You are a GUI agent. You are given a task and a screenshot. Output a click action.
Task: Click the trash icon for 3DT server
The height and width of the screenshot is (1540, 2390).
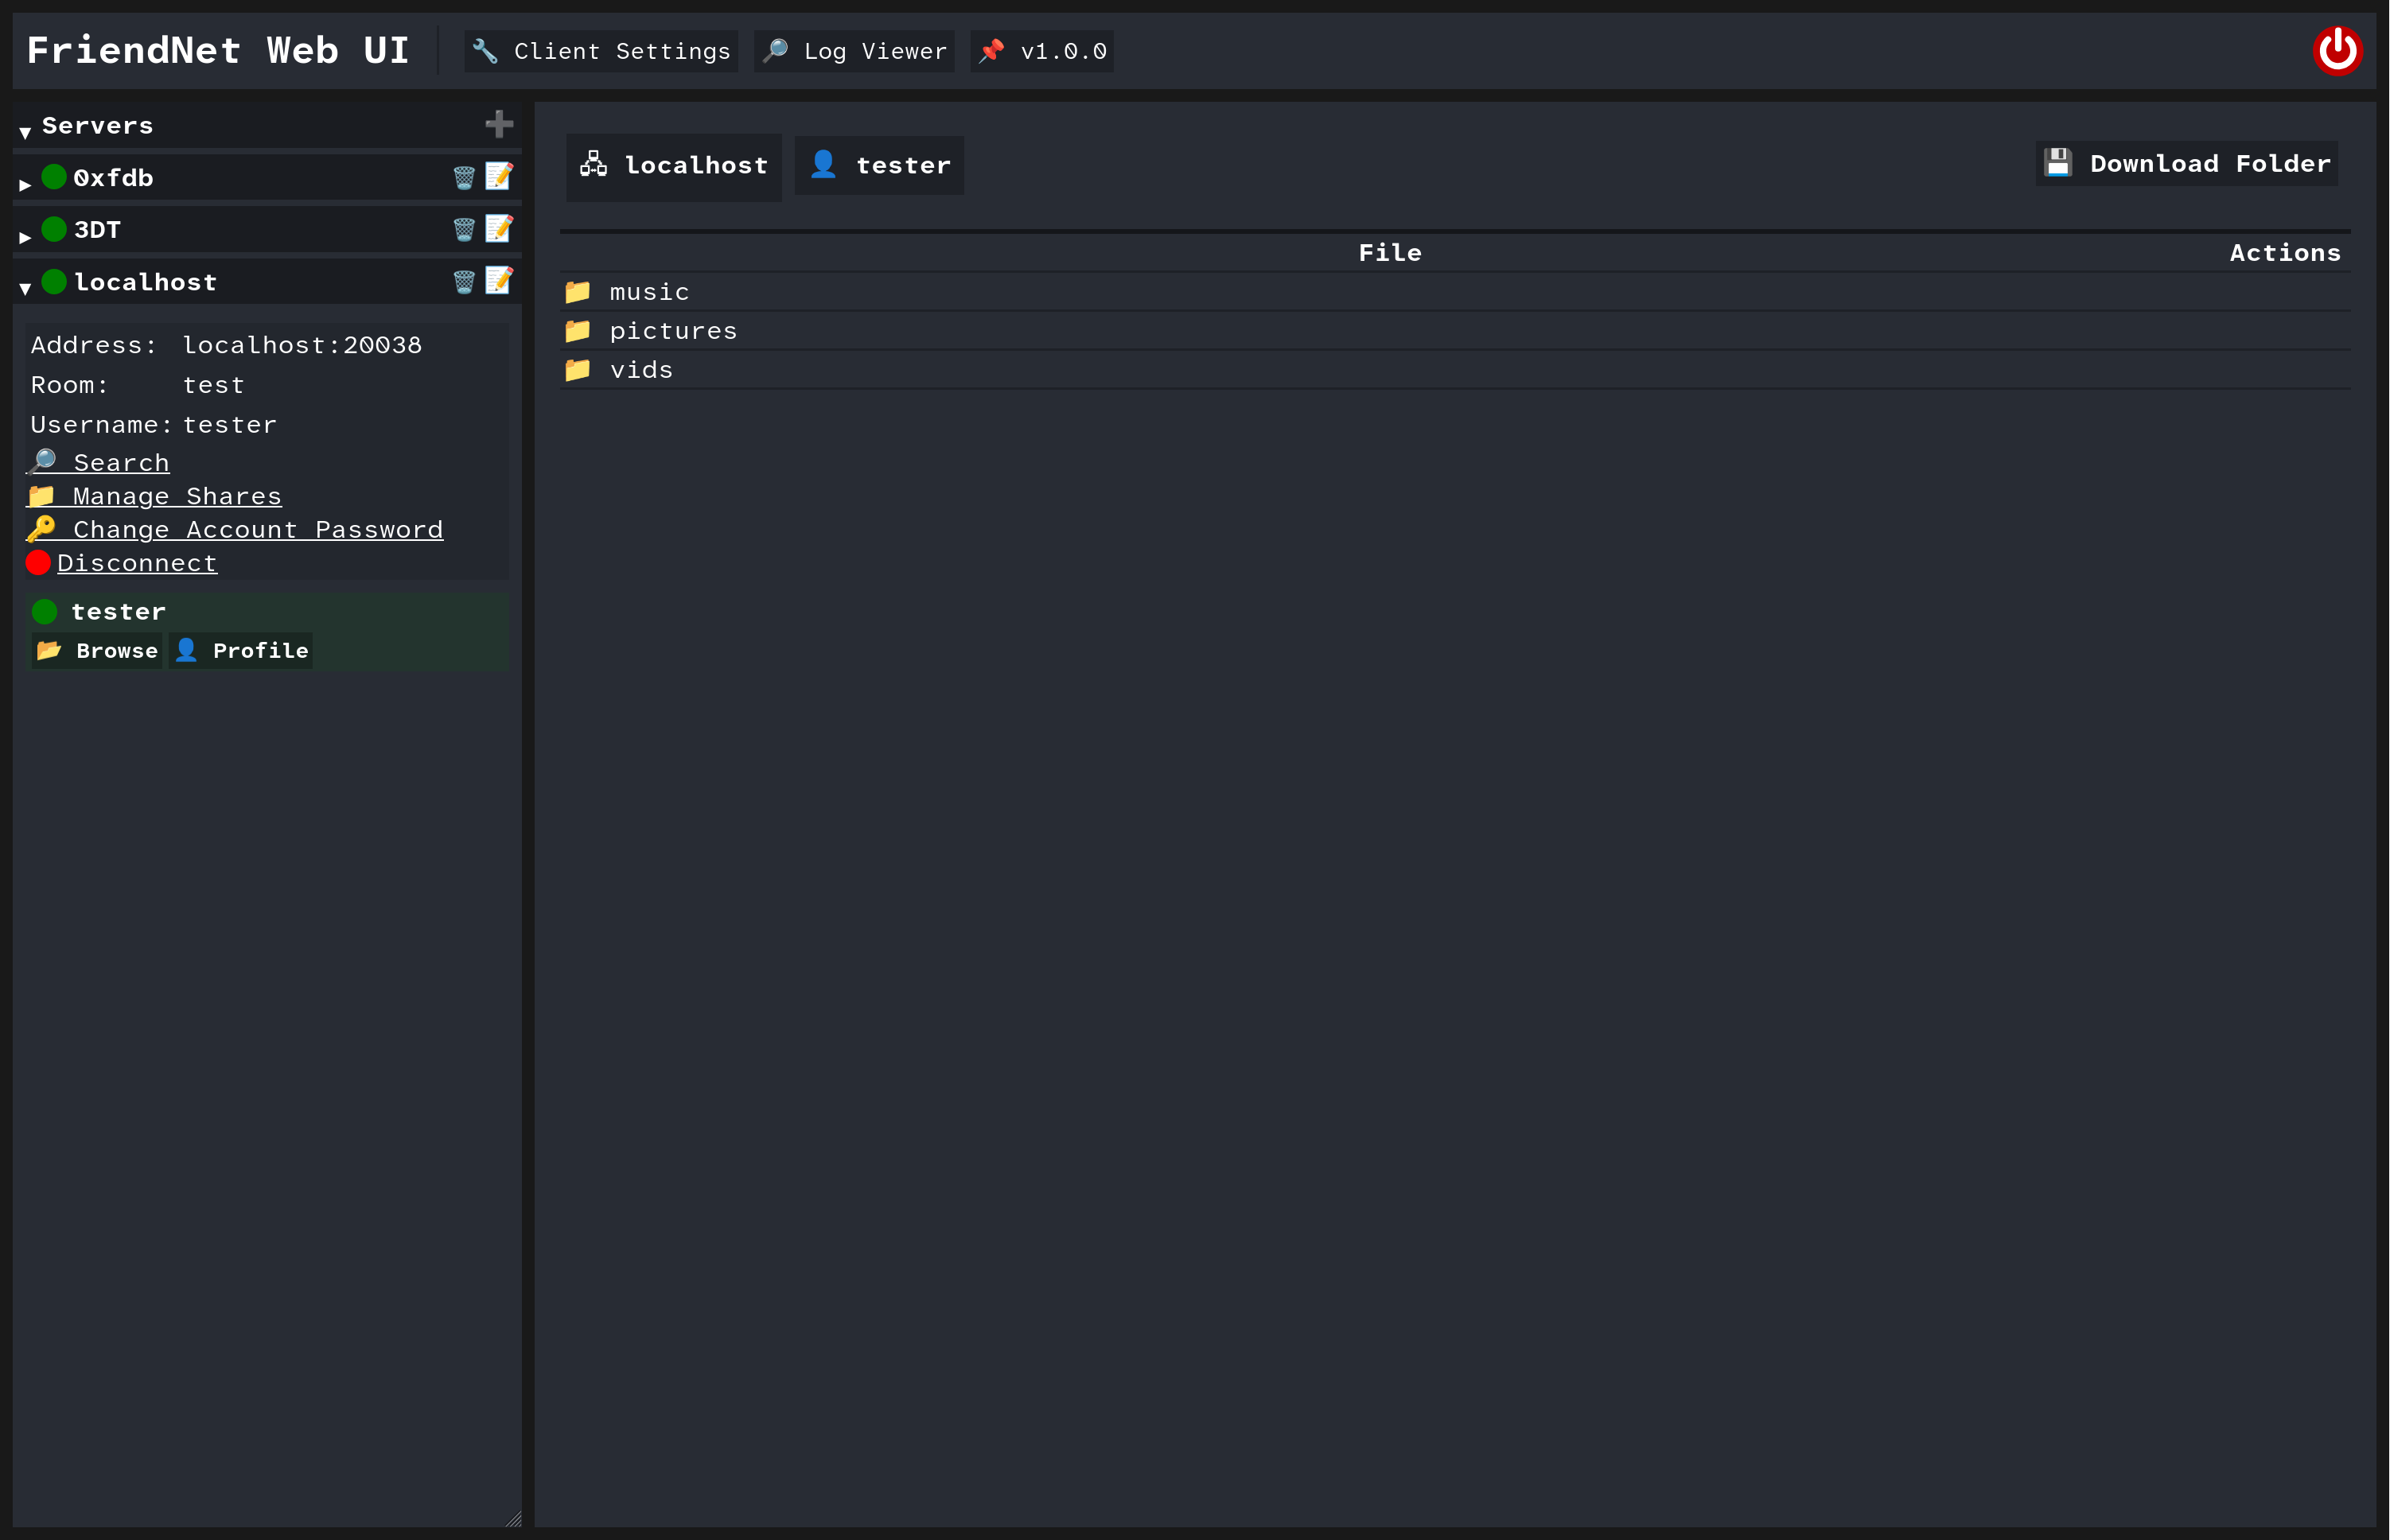coord(464,230)
